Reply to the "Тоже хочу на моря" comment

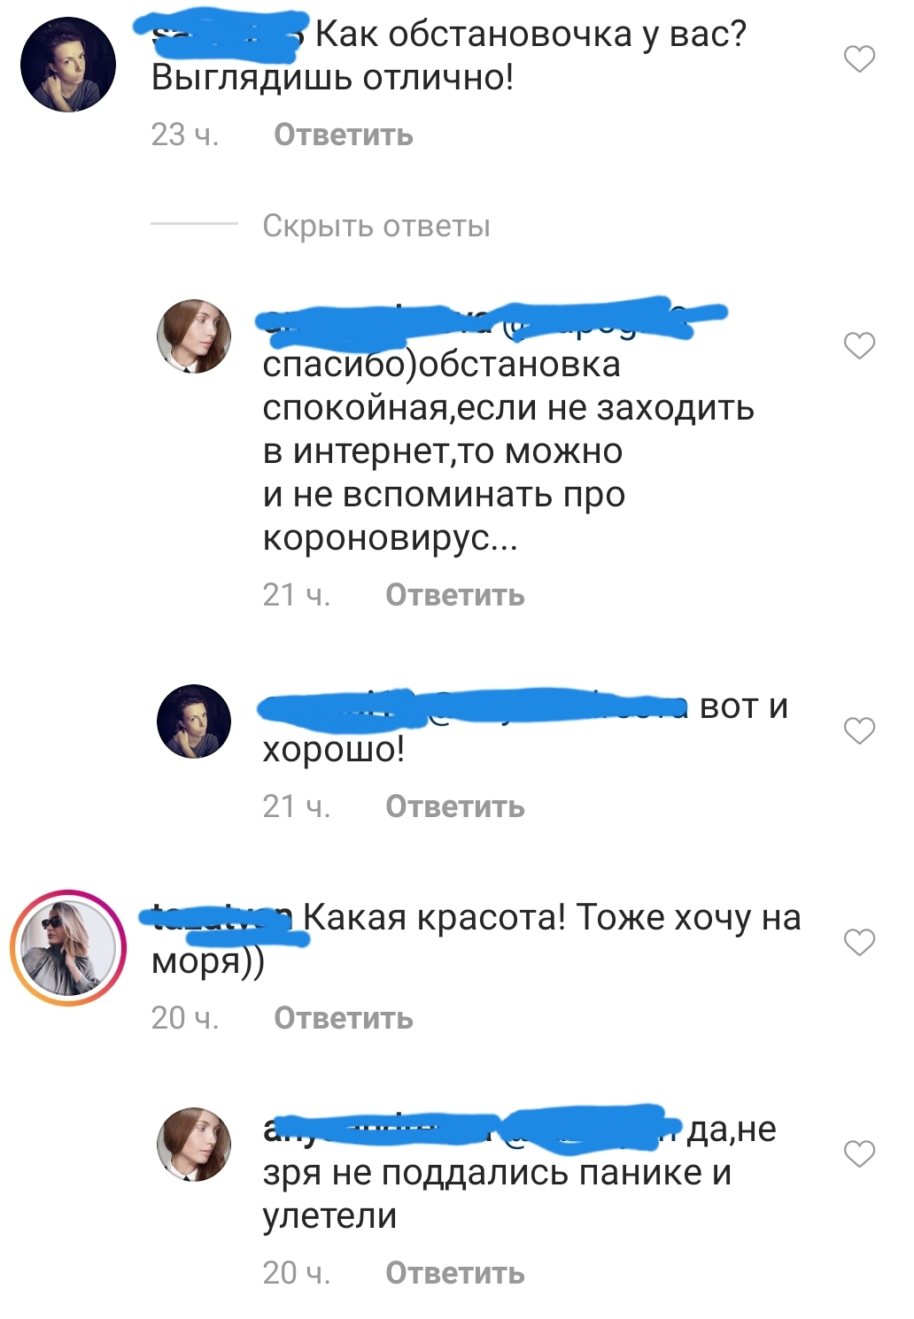[x=344, y=1018]
